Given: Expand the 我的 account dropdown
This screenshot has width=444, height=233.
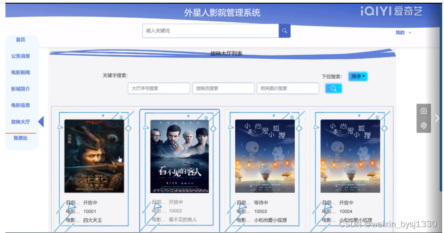Looking at the screenshot, I should pos(403,33).
